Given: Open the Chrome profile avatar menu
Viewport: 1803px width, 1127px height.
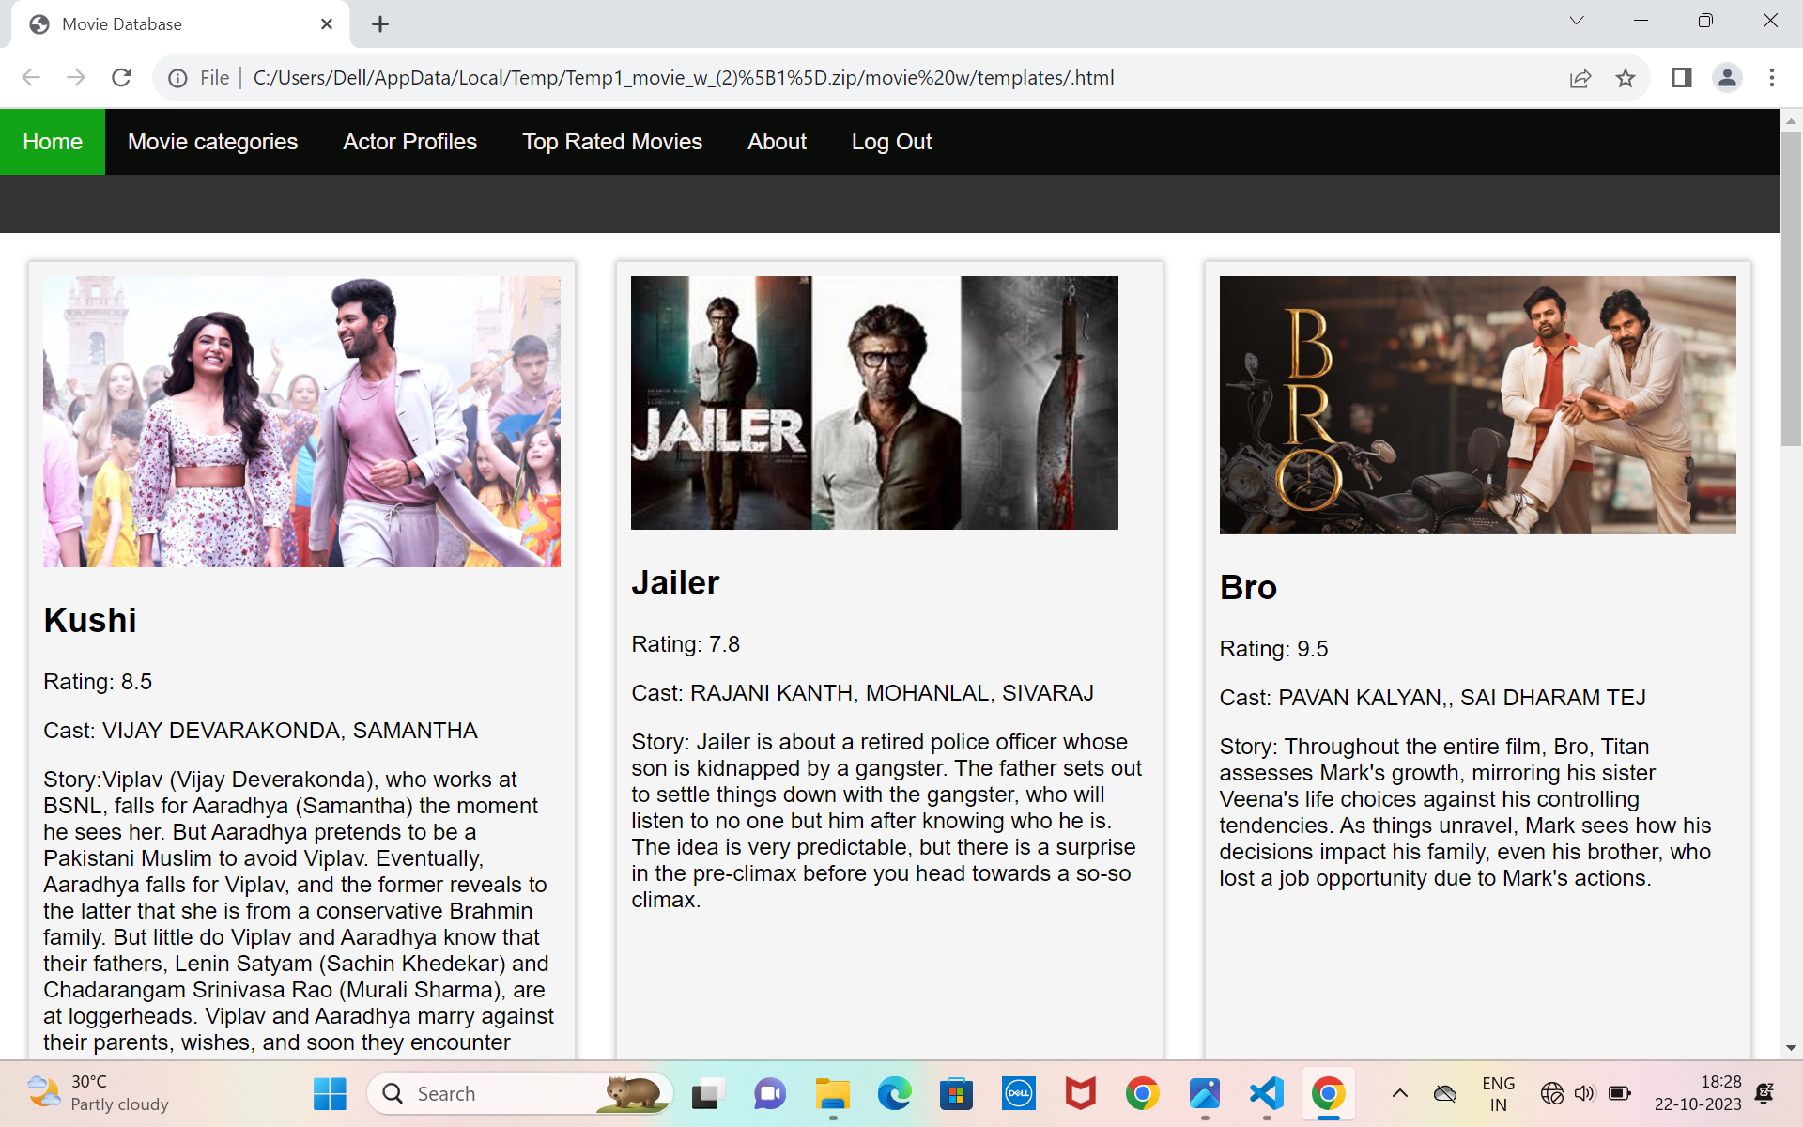Looking at the screenshot, I should (1727, 78).
